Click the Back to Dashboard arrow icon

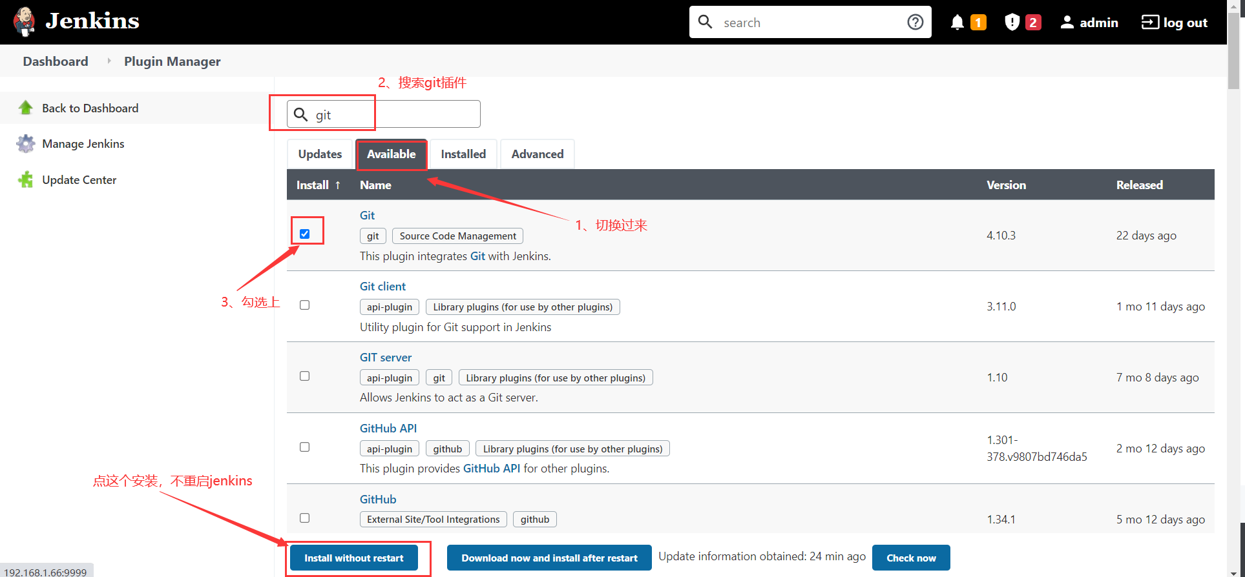pos(26,108)
